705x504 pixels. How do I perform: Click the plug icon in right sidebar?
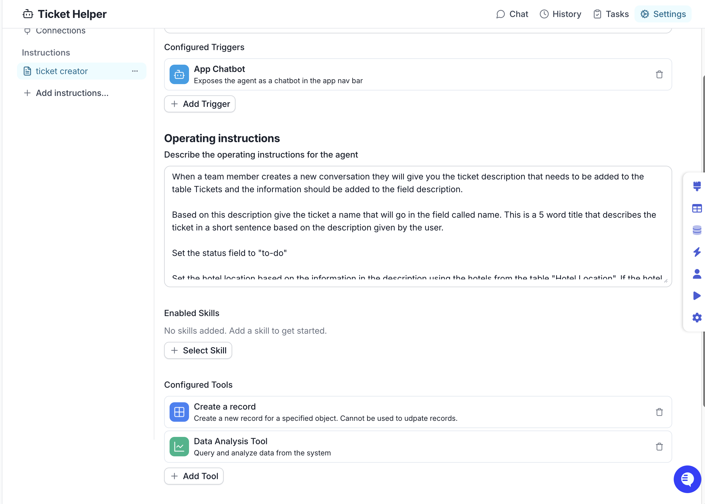pos(696,186)
